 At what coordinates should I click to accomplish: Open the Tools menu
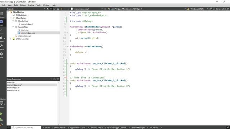[38, 5]
